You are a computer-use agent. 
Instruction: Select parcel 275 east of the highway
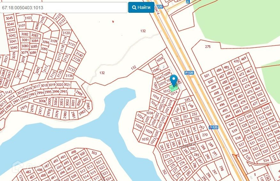pyautogui.click(x=208, y=47)
